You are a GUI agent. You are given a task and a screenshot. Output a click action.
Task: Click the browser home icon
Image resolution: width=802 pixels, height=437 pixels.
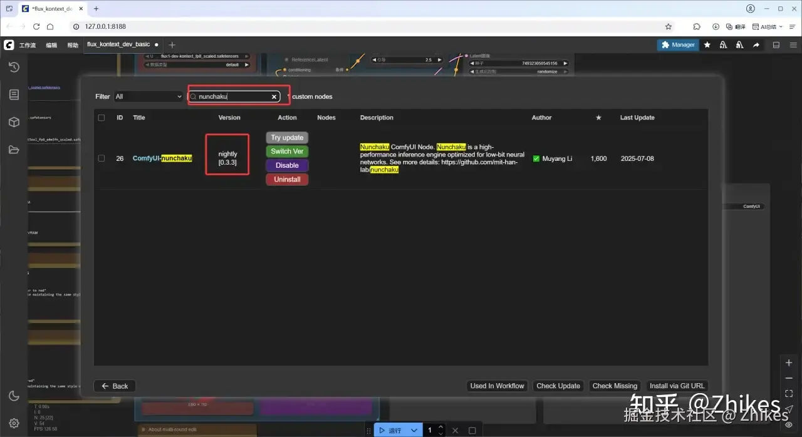pyautogui.click(x=51, y=27)
